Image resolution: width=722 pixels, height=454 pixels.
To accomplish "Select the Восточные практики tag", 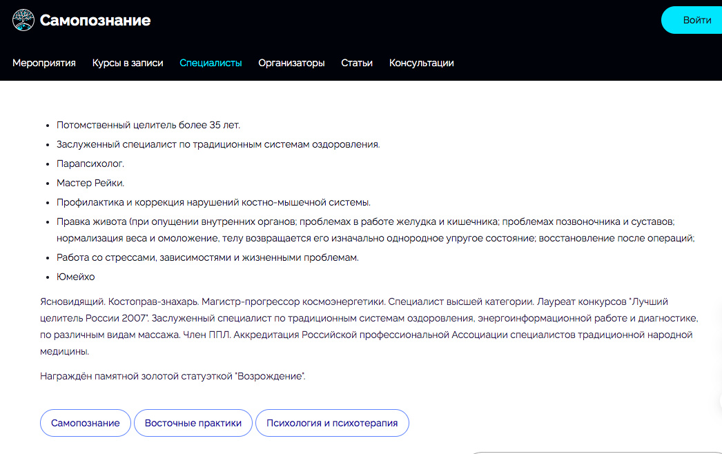I will click(x=193, y=423).
